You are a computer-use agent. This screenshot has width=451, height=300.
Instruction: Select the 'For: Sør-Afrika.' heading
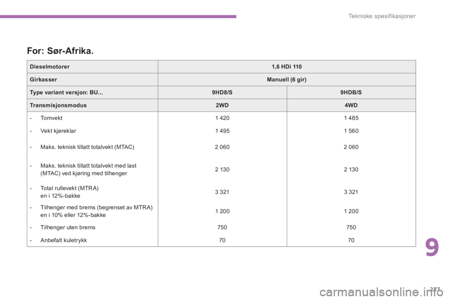click(x=62, y=49)
